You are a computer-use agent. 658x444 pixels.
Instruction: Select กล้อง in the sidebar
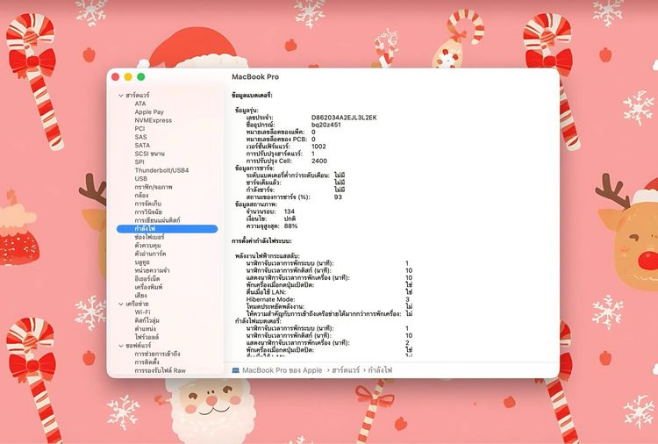click(x=141, y=195)
